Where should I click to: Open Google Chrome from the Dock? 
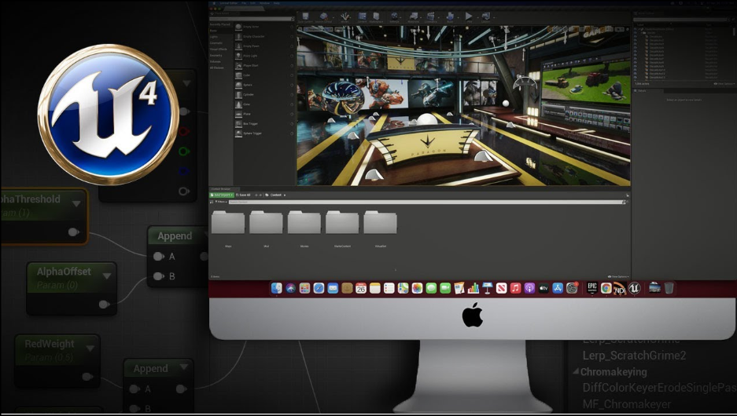pos(606,288)
